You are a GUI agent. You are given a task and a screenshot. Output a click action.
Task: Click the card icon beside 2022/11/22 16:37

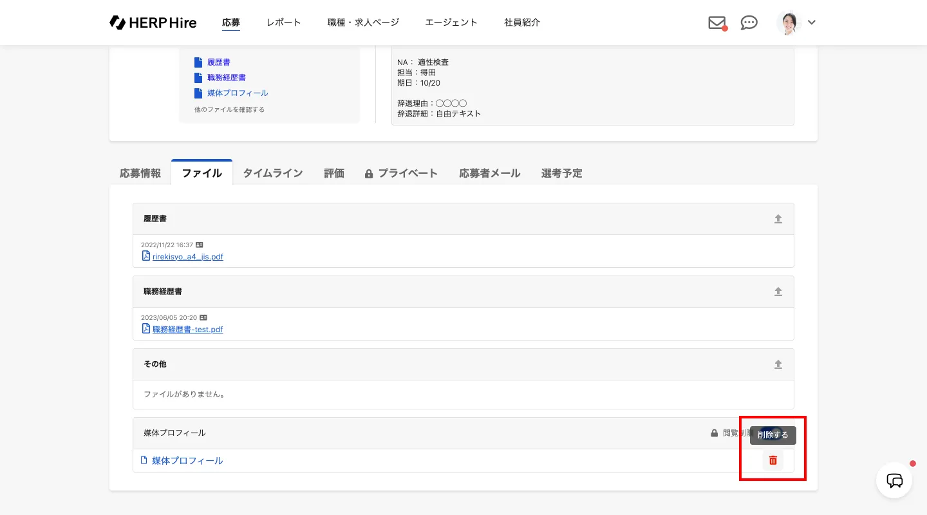200,245
